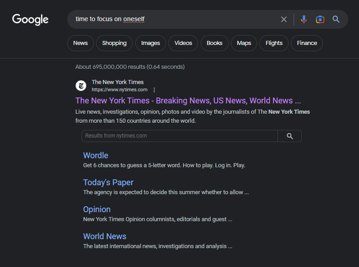Click 'About 695,000,000 results' stats text
This screenshot has height=267, width=359.
130,67
